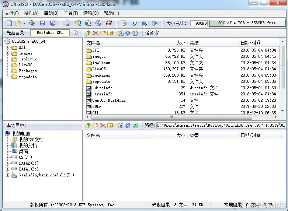
Task: Click the Save As multi-floppy icon
Action: click(x=53, y=23)
